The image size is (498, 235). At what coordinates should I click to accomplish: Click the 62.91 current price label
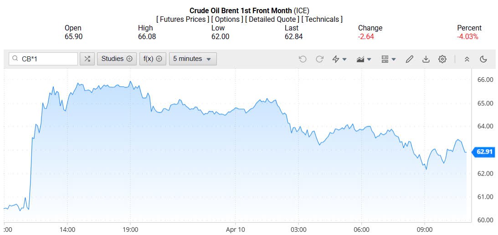[x=483, y=152]
